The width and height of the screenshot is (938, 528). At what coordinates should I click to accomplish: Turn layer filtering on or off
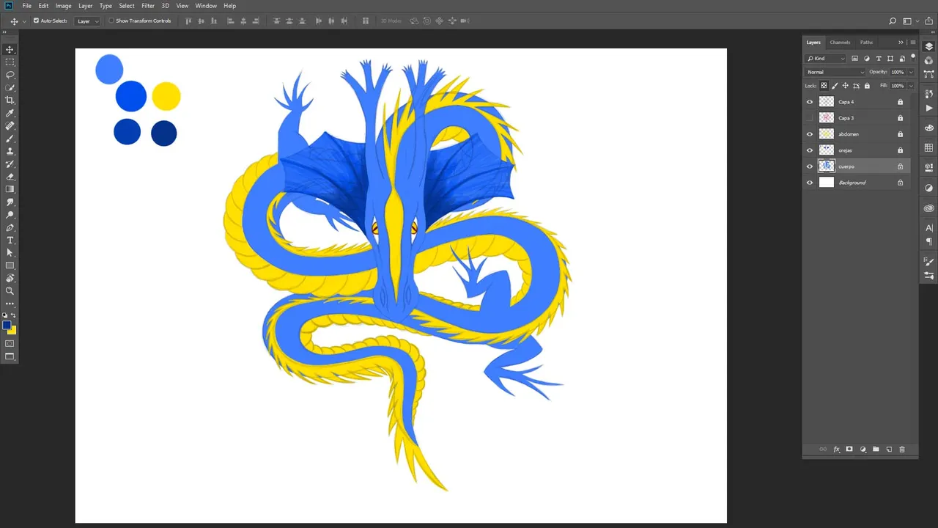pyautogui.click(x=913, y=57)
